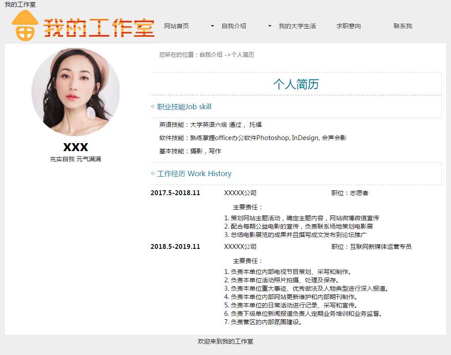
Task: Go to the 我的大学生活 nav item
Action: coord(297,26)
